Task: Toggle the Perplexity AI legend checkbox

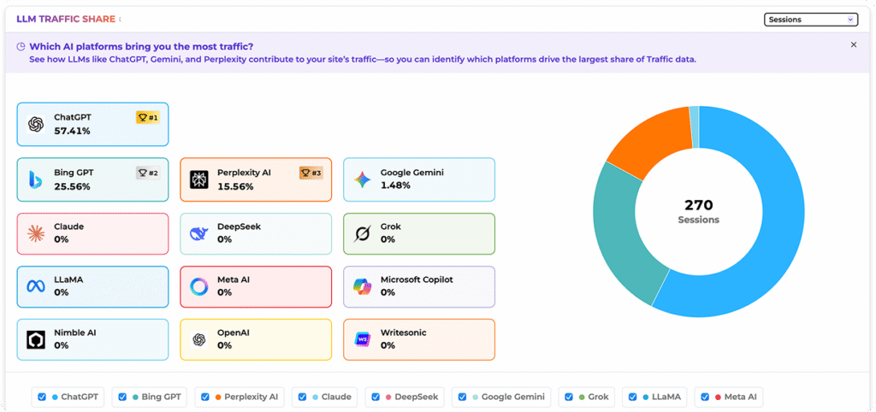Action: (205, 397)
